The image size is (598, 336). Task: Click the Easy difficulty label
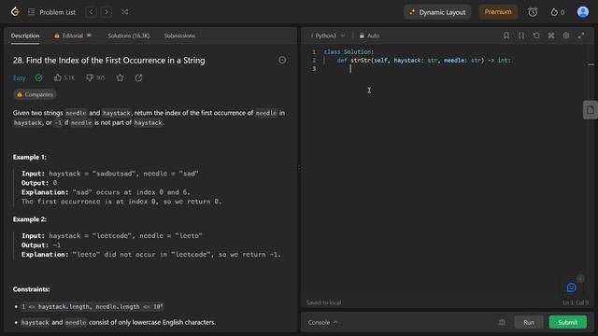(x=20, y=78)
